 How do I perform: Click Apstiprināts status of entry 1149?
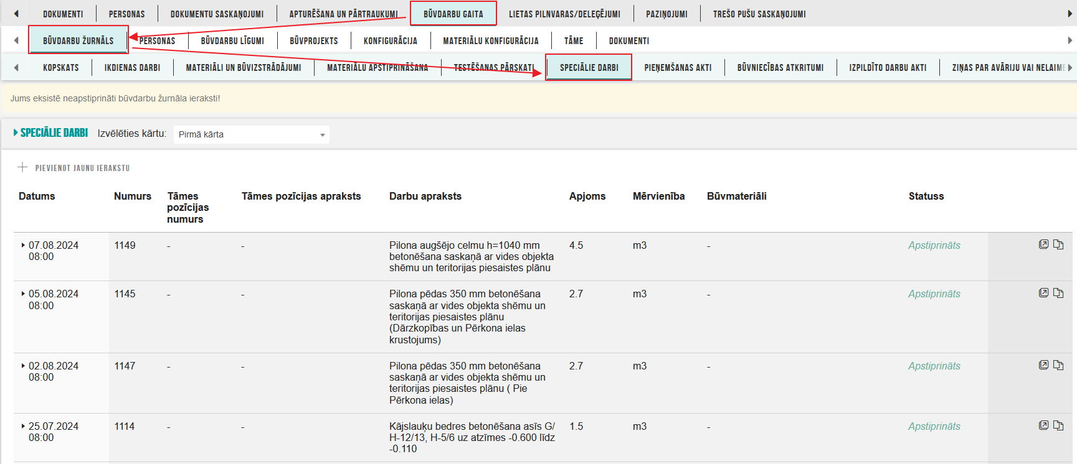click(x=934, y=245)
